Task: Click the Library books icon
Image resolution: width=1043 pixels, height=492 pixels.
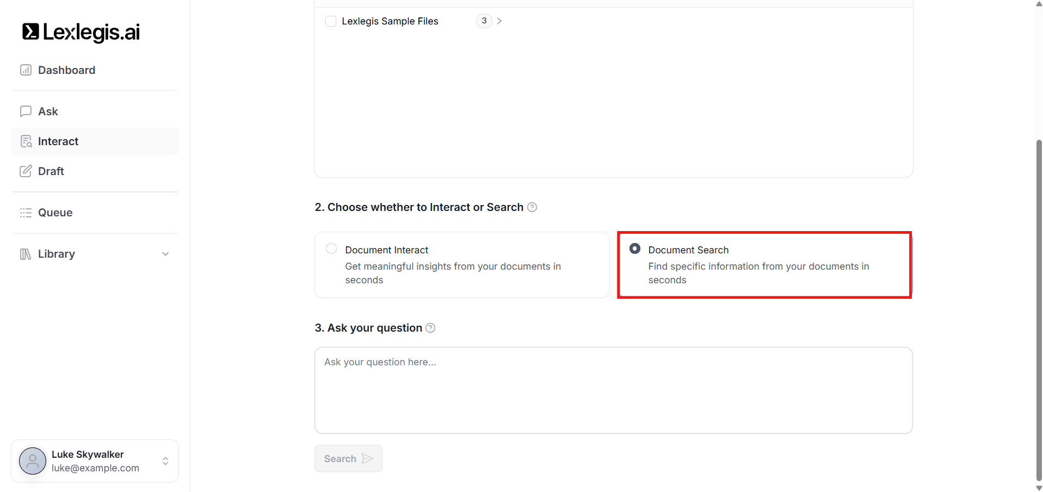Action: pos(26,254)
